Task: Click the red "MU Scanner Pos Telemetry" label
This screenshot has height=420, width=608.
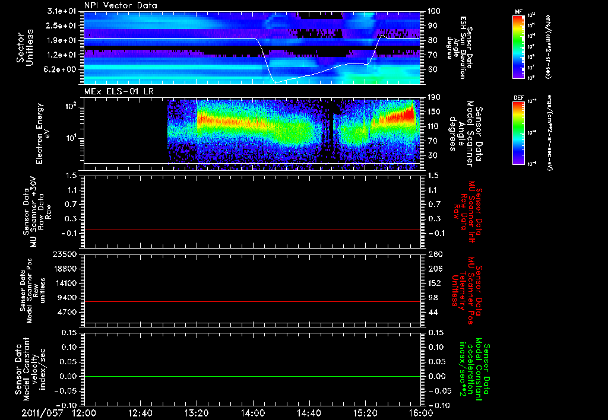Action: click(x=467, y=291)
